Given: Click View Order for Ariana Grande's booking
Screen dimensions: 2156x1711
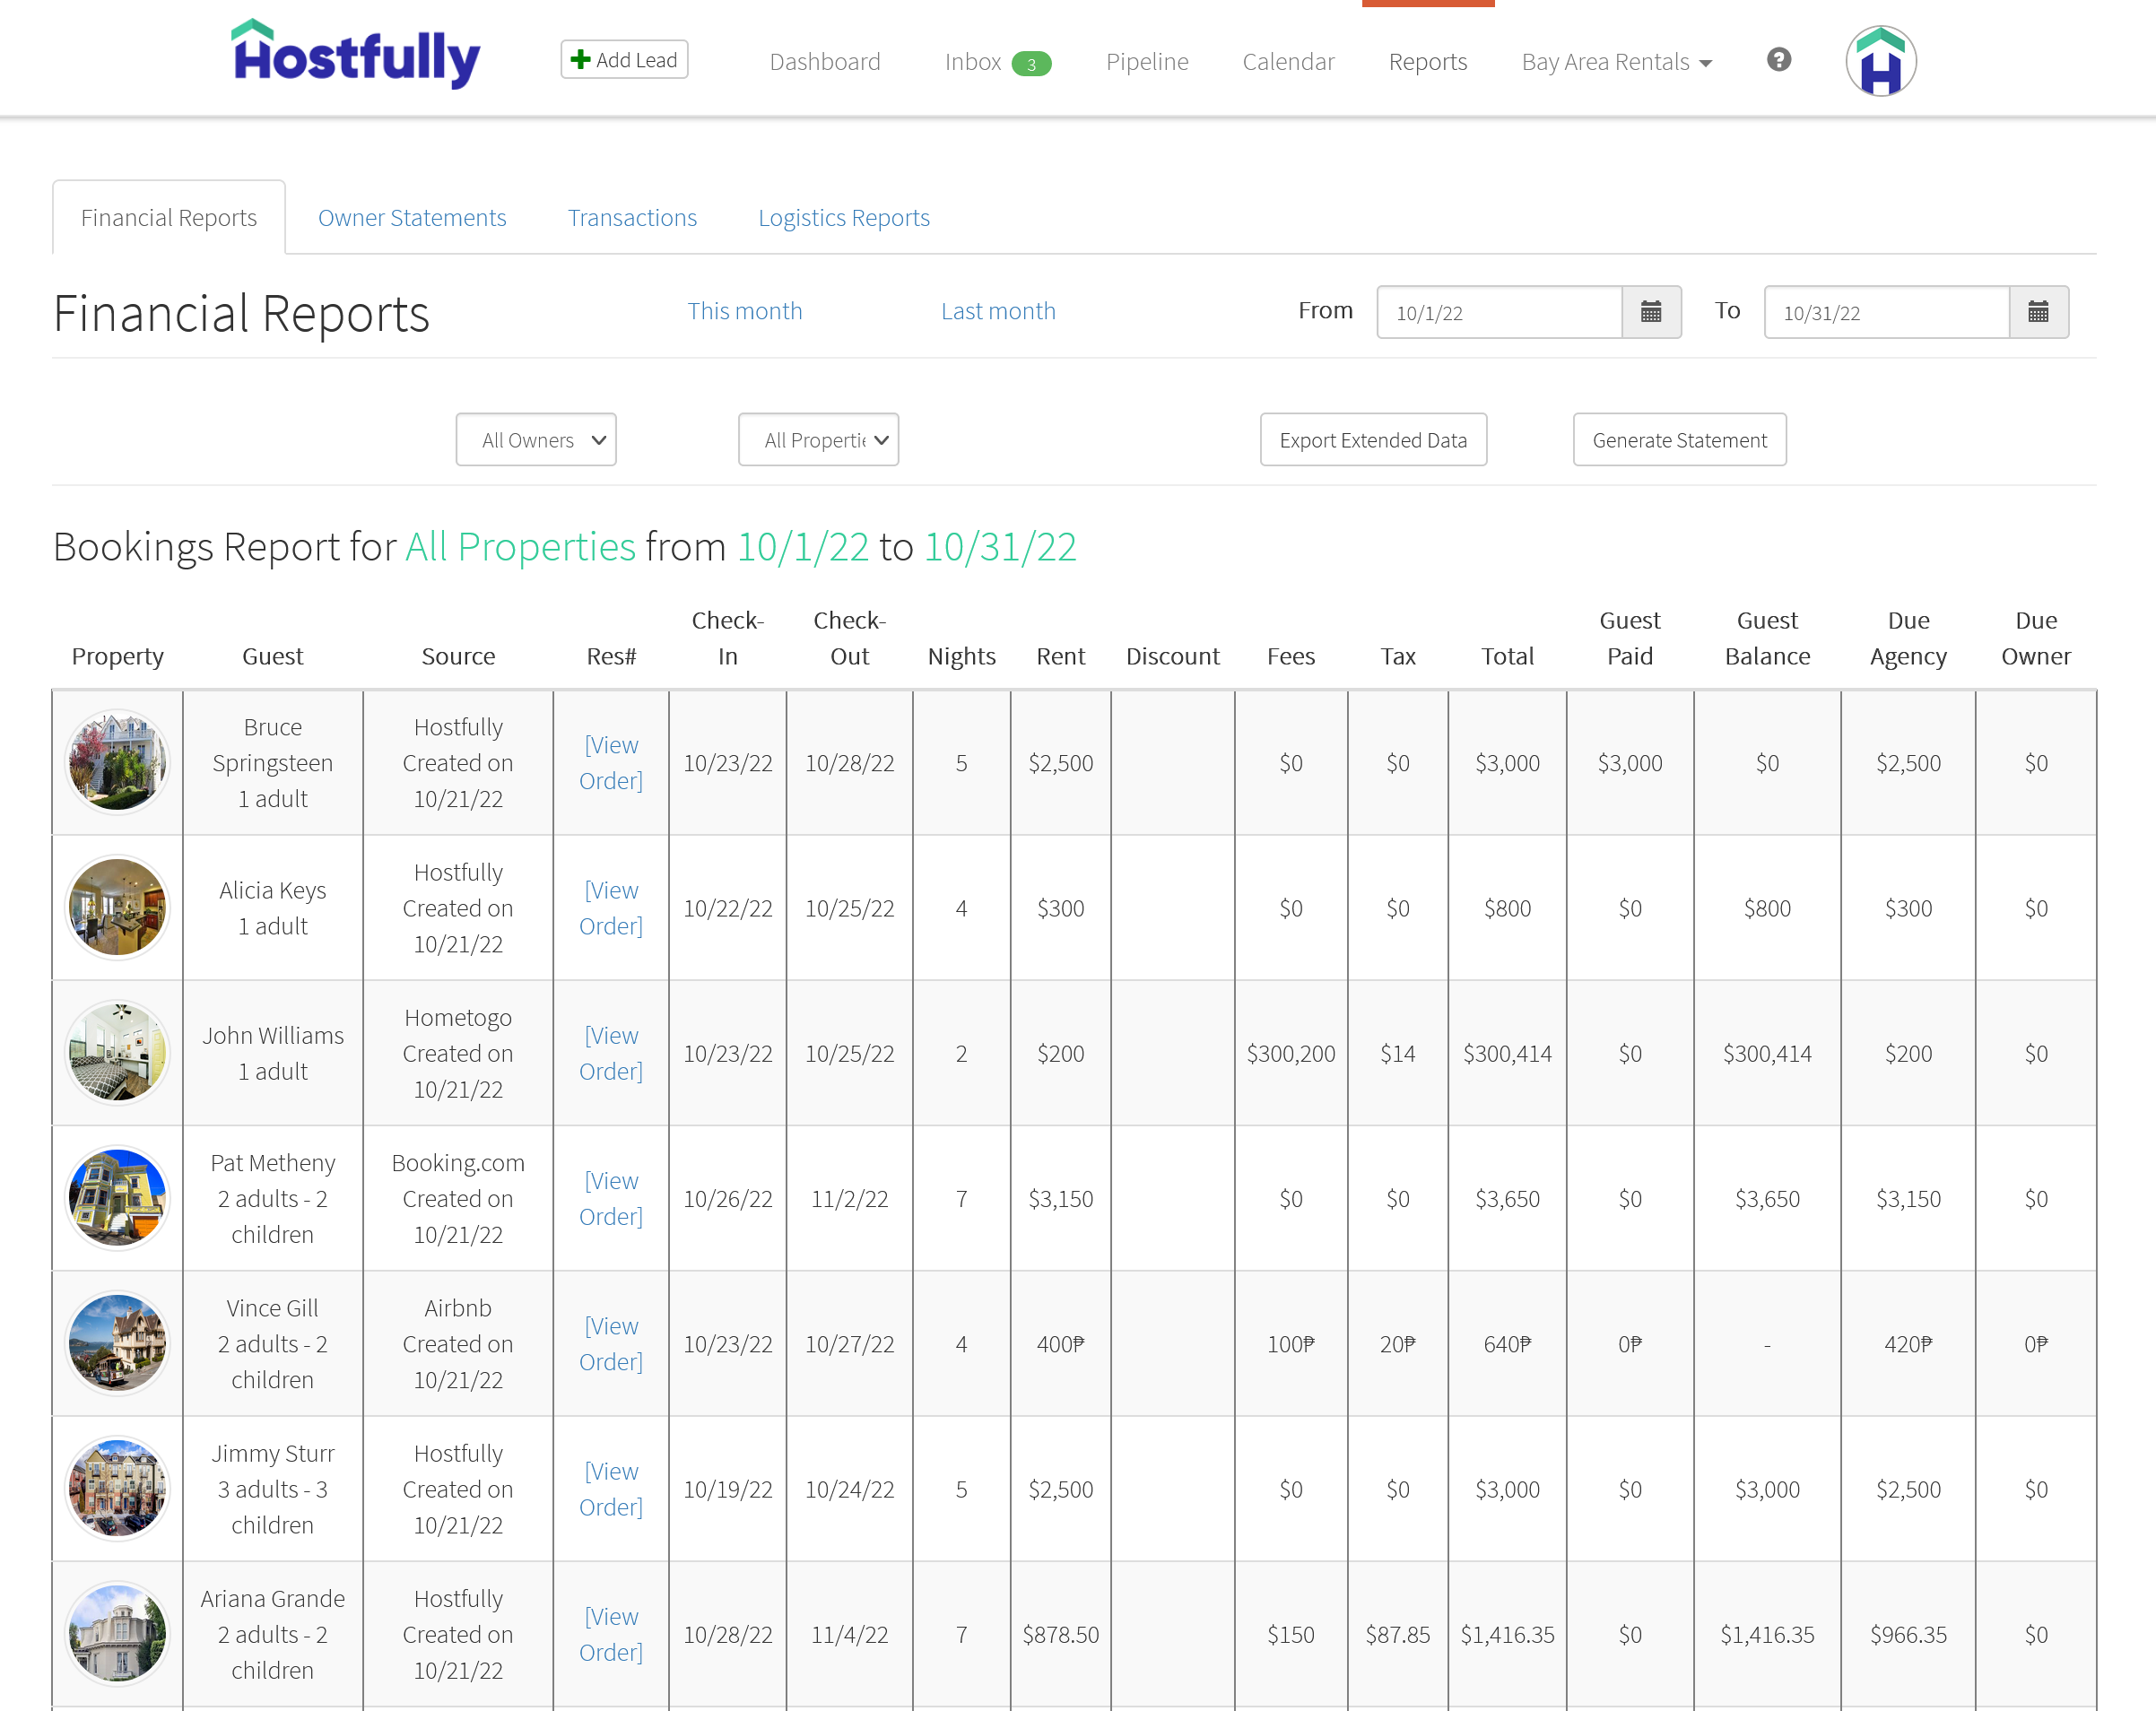Looking at the screenshot, I should (610, 1634).
